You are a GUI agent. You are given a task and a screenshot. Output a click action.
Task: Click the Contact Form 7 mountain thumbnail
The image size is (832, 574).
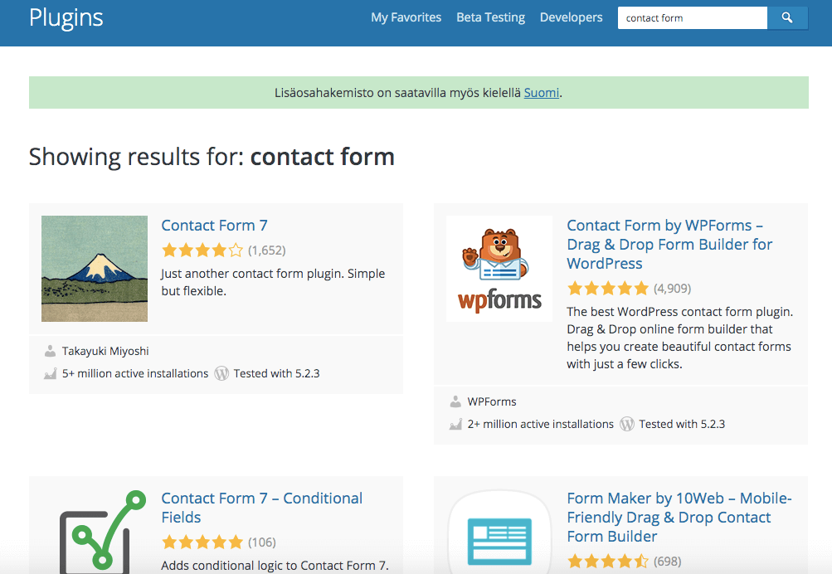click(x=95, y=269)
